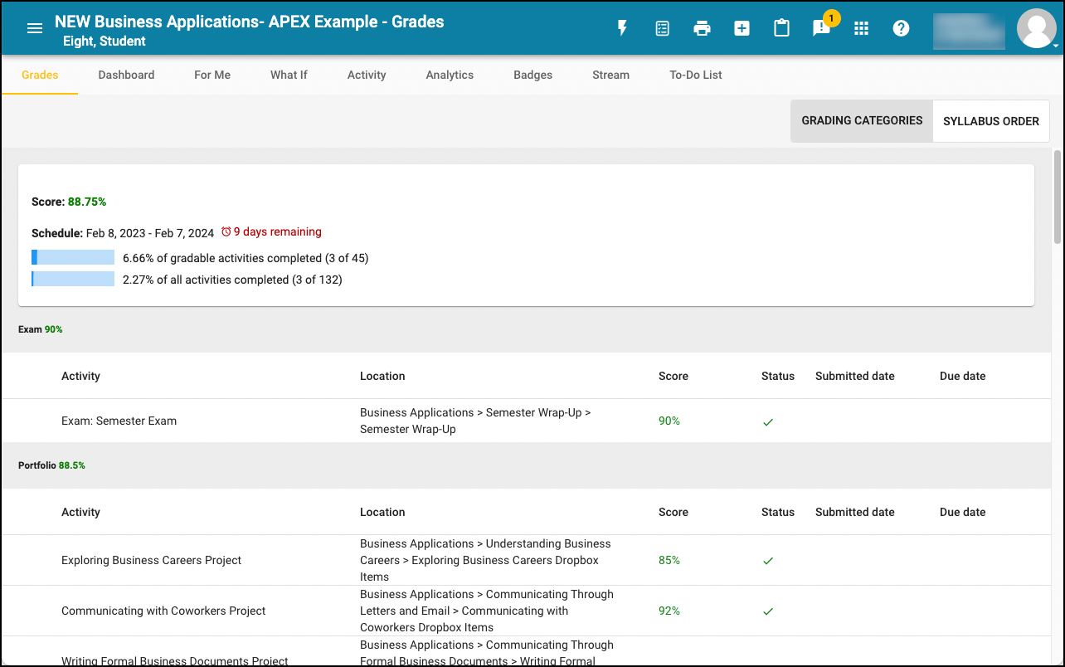Click the printer icon to print grades

[x=702, y=28]
